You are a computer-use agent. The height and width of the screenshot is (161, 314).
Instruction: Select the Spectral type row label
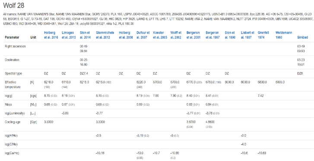pyautogui.click(x=13, y=73)
